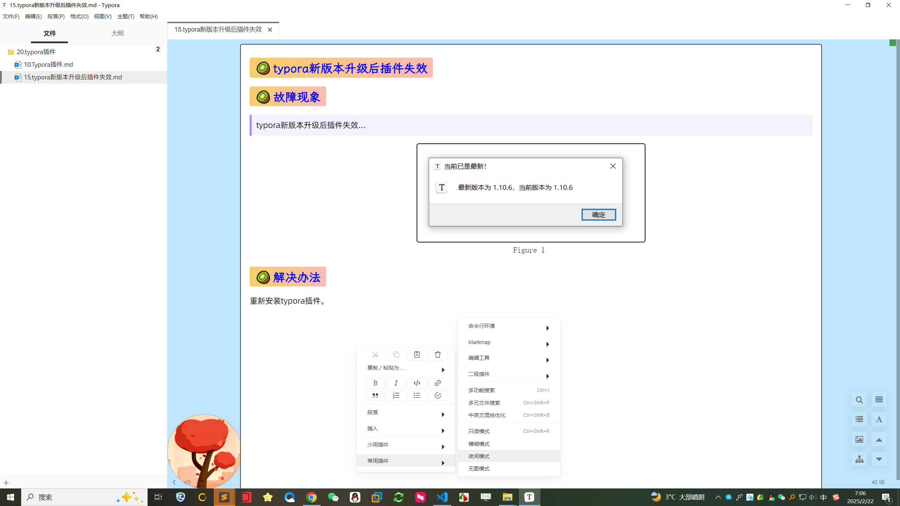Click the floating hierarchy tree diagram button
This screenshot has width=900, height=506.
click(x=859, y=459)
